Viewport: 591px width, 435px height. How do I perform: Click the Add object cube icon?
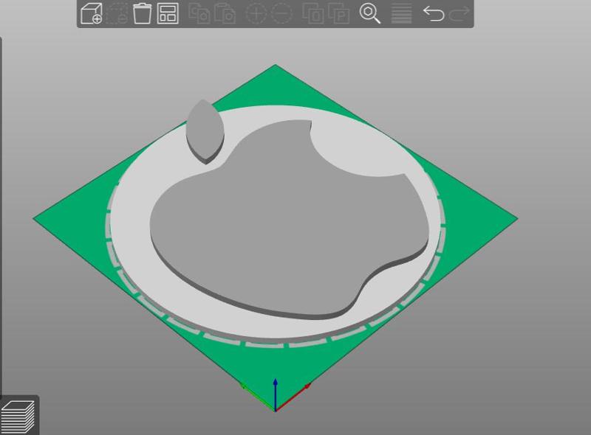91,13
